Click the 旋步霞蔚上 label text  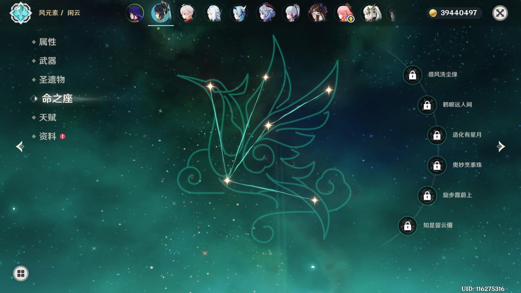point(457,195)
